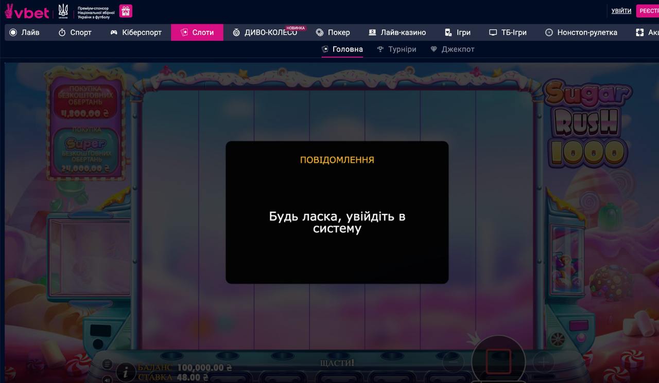Toggle the game's sound speaker icon
659x383 pixels.
point(107,379)
